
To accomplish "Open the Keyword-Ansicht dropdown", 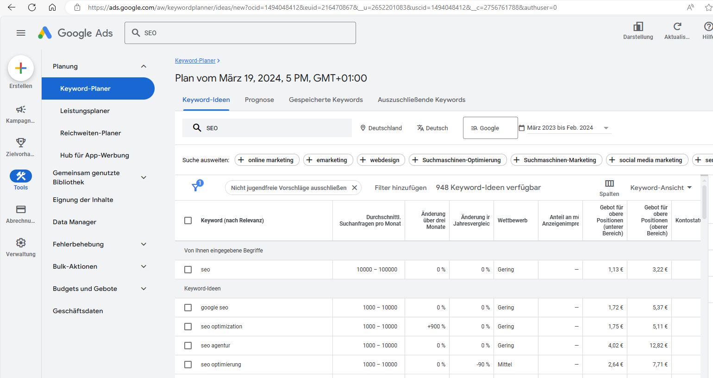I will point(661,188).
